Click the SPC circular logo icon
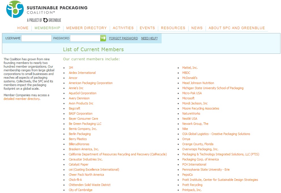Screen dimensions: 281x193 [x=15, y=9]
